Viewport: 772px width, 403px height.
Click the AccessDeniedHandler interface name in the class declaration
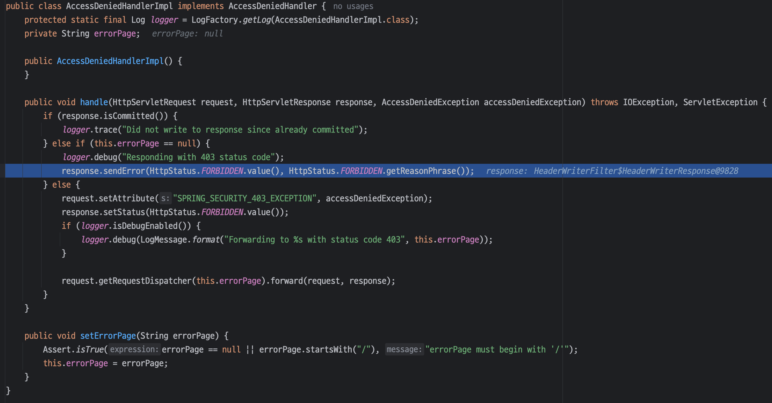pyautogui.click(x=272, y=6)
